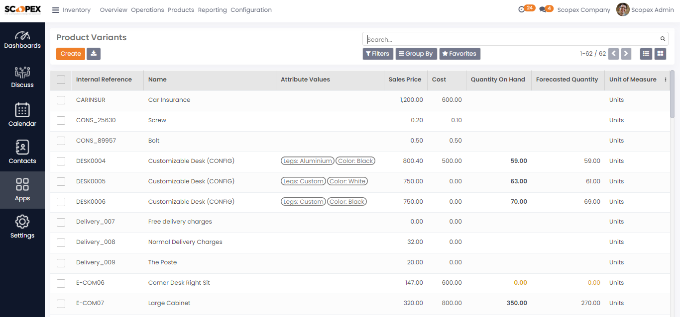Click the Create button

point(71,54)
